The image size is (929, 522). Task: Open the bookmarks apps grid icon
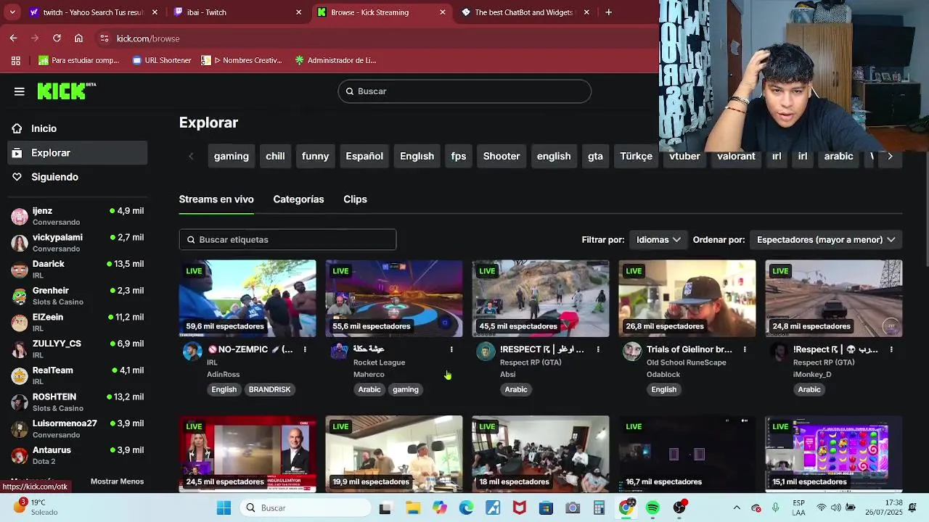pyautogui.click(x=15, y=60)
